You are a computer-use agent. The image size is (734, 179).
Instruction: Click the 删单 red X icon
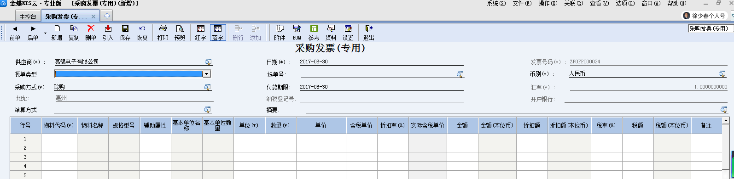coord(91,33)
